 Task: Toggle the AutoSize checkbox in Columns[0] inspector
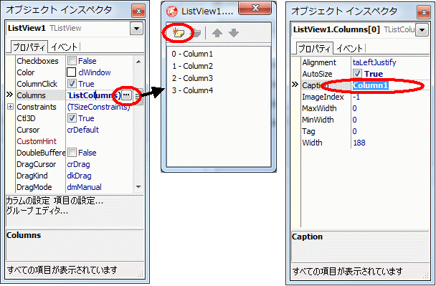(357, 74)
